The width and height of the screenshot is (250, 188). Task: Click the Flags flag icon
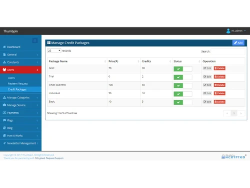point(4,120)
